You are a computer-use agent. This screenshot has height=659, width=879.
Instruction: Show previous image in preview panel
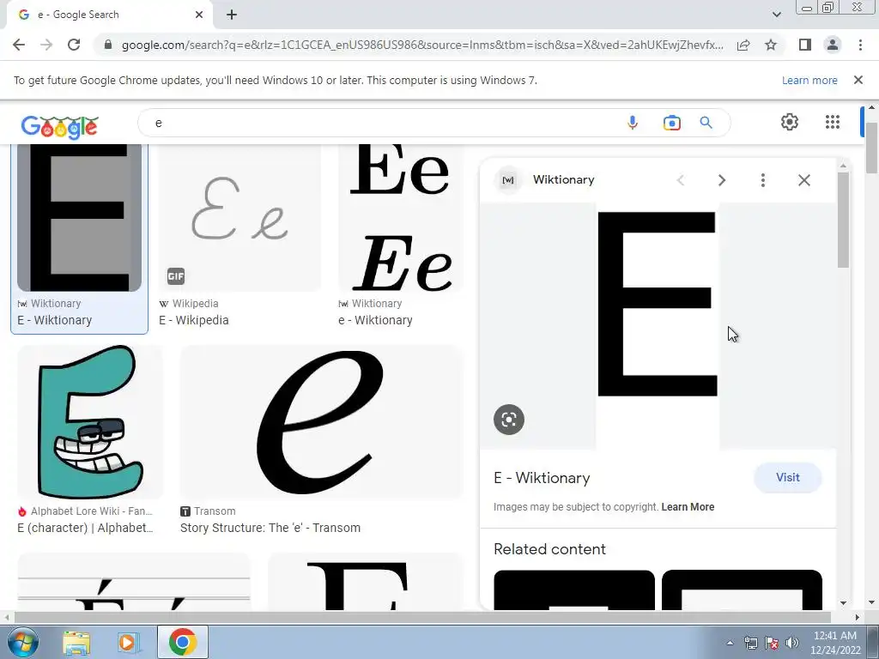(x=681, y=180)
